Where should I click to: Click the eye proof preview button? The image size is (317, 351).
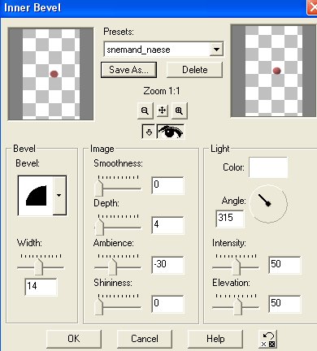click(x=171, y=132)
